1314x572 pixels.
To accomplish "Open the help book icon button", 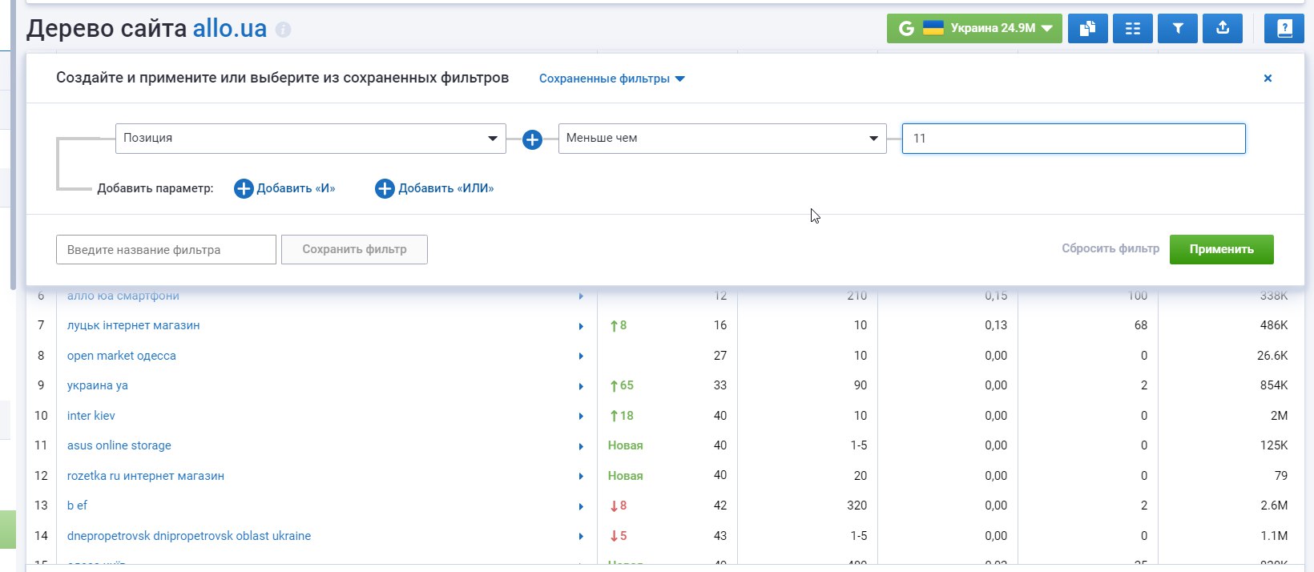I will pos(1284,29).
